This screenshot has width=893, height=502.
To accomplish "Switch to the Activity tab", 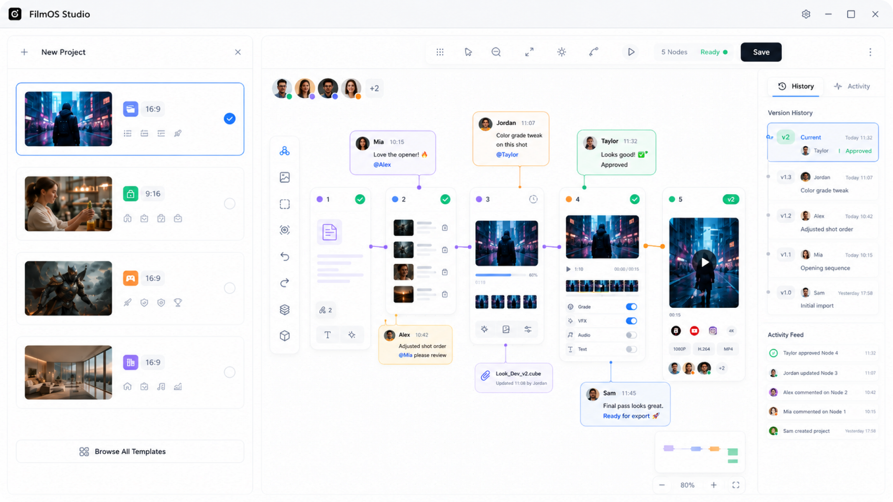I will tap(852, 86).
